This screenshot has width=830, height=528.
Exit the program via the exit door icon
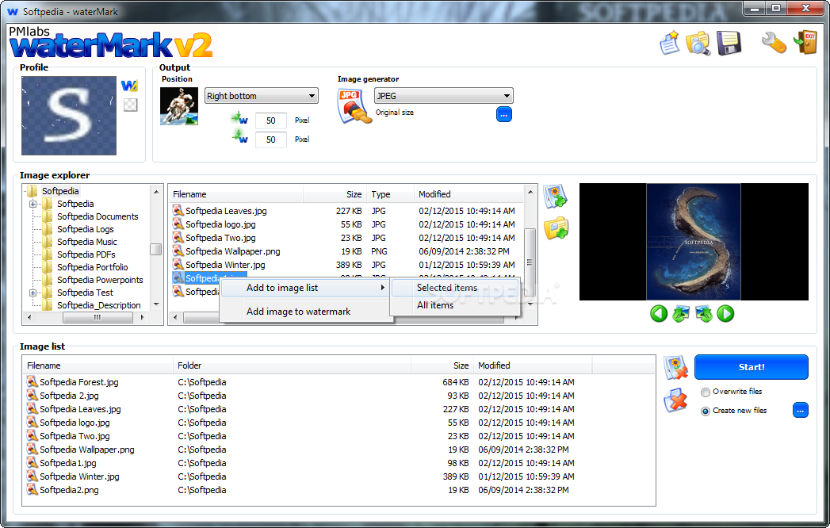coord(805,42)
